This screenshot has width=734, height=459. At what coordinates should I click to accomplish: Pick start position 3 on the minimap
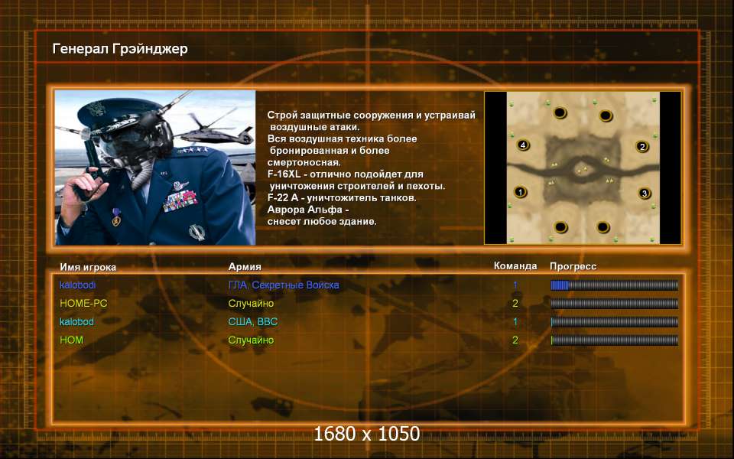645,194
